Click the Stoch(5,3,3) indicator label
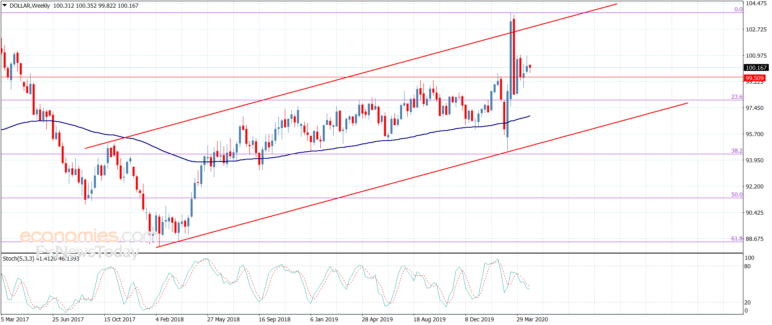Image resolution: width=772 pixels, height=325 pixels. tap(19, 259)
